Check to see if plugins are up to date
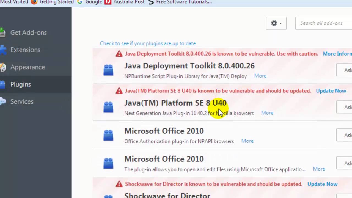Viewport: 352px width, 198px height. tap(148, 43)
